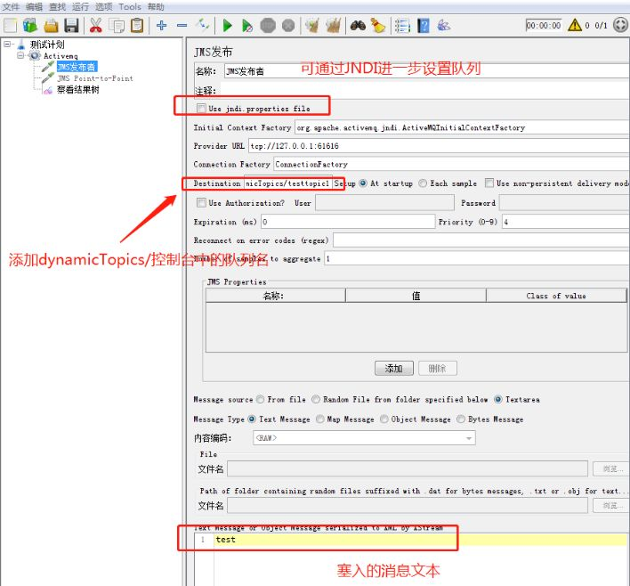The height and width of the screenshot is (586, 630).
Task: Click the Connection Factory input field
Action: coord(451,164)
